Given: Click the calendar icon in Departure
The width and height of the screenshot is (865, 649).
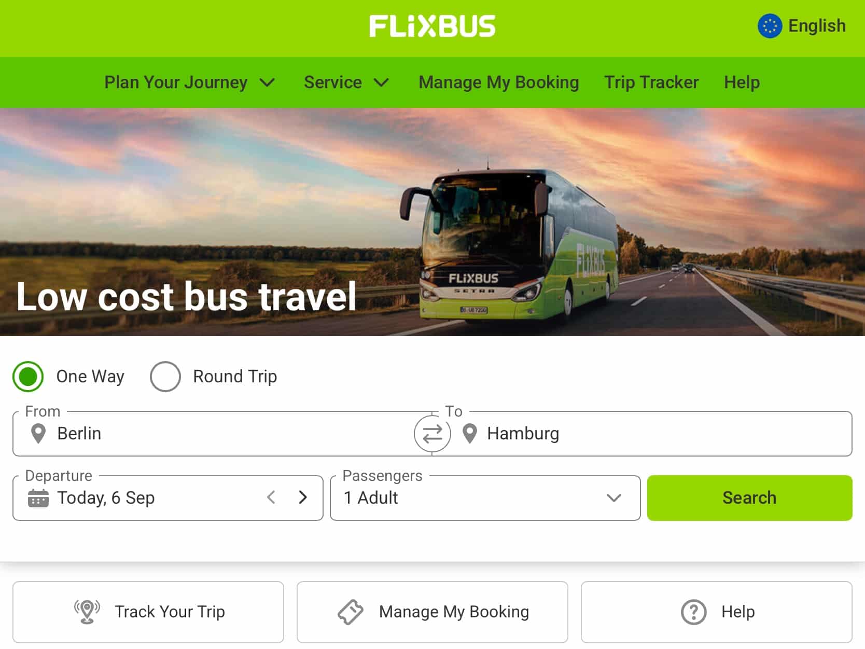Looking at the screenshot, I should coord(38,498).
